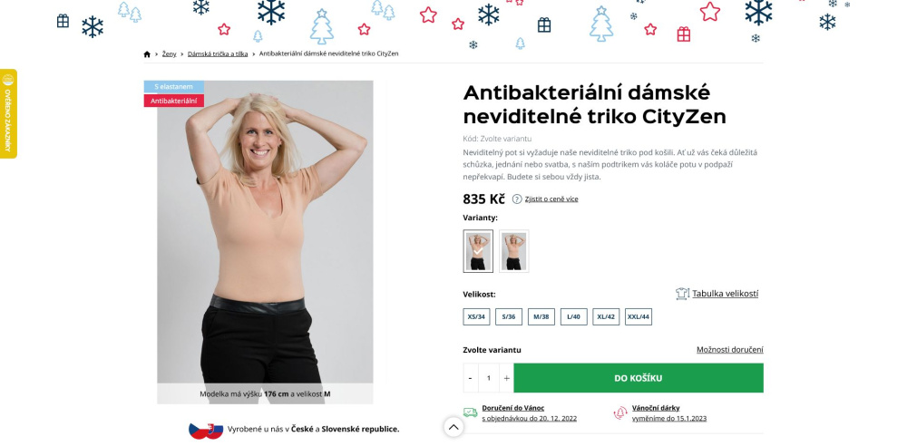The image size is (907, 446).
Task: Open the yellow Ověřeno zákazníky badge
Action: [8, 113]
